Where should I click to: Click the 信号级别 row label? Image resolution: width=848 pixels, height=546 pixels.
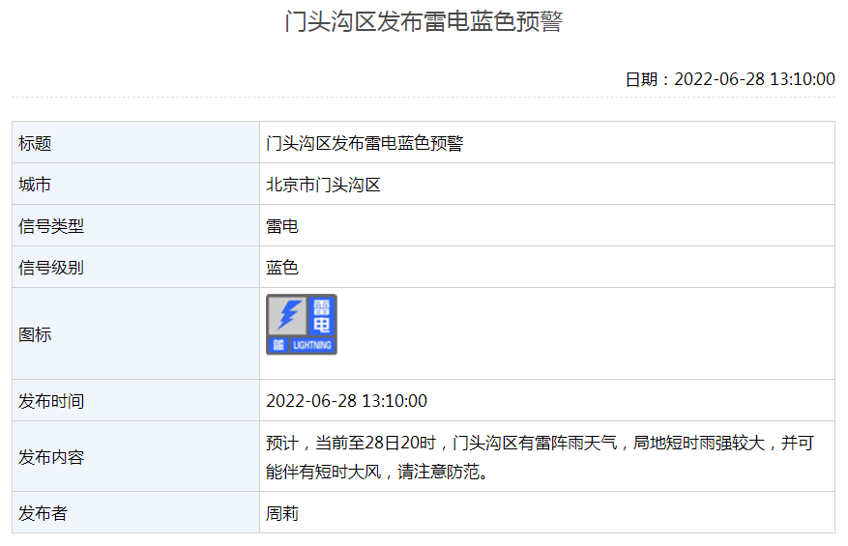(51, 268)
